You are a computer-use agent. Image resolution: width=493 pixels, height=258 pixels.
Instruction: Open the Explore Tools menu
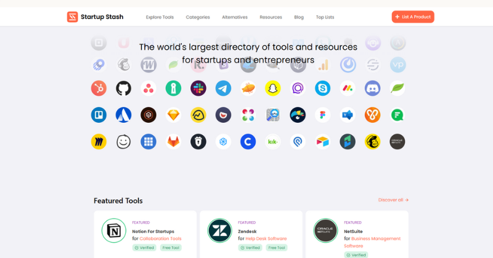160,17
